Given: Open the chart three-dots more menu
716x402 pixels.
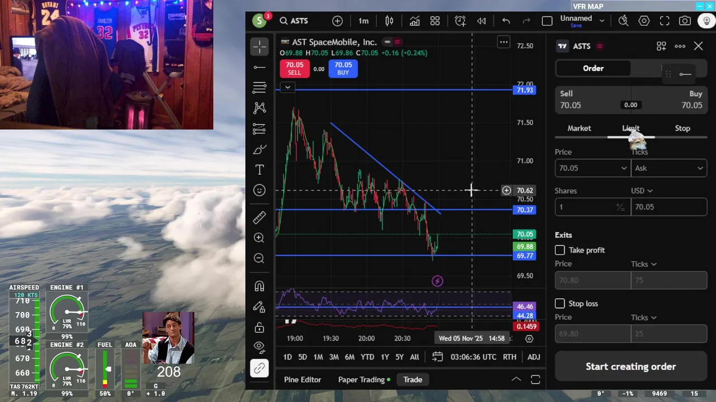Looking at the screenshot, I should point(504,42).
